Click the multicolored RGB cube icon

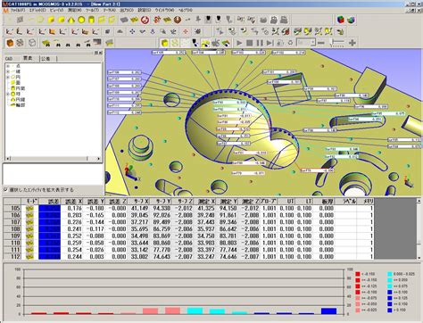pyautogui.click(x=341, y=20)
